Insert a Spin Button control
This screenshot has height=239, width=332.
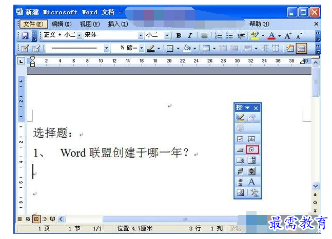point(251,171)
